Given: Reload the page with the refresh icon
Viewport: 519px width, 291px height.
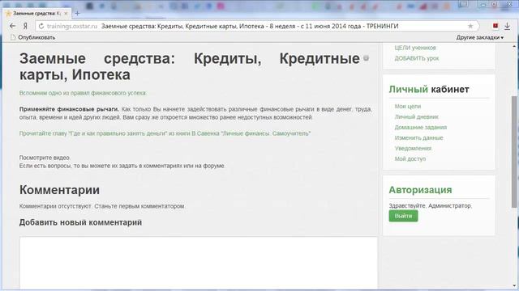Looking at the screenshot, I should coord(41,26).
